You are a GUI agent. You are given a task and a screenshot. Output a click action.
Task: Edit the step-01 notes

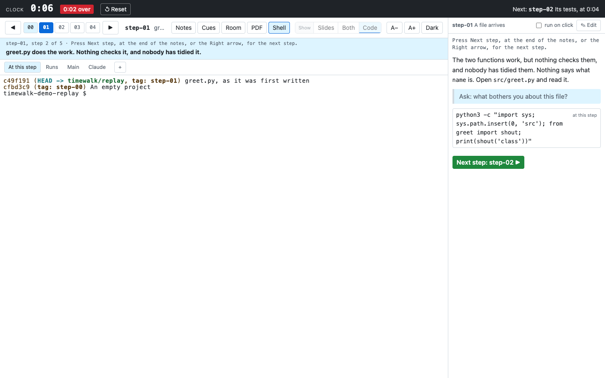[589, 25]
